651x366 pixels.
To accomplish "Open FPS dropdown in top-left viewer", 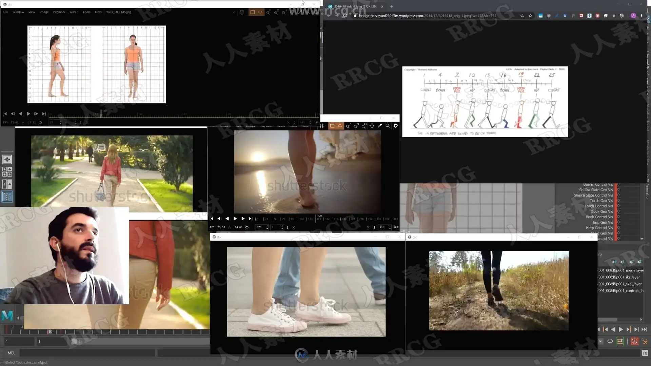I will coord(23,122).
